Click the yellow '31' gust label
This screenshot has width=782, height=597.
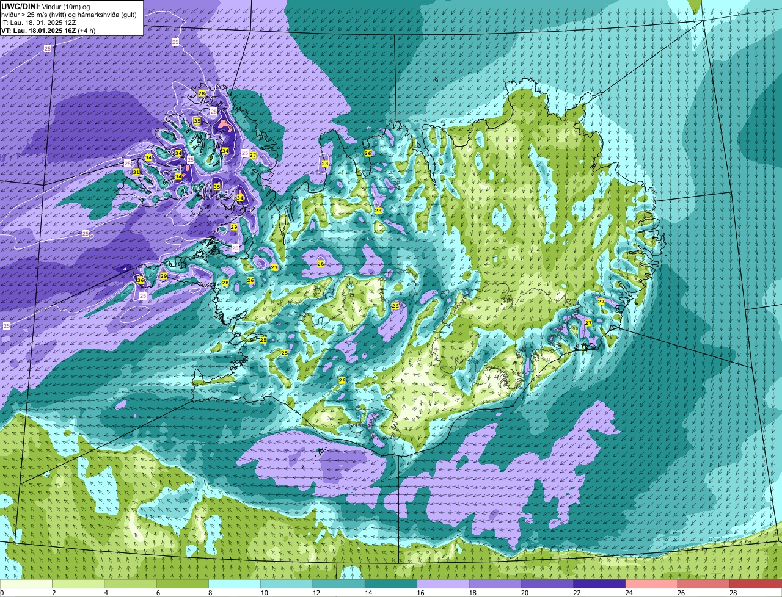136,172
